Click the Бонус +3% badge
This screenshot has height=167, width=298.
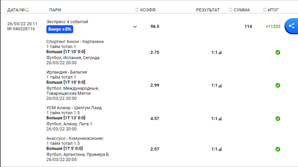tap(60, 29)
